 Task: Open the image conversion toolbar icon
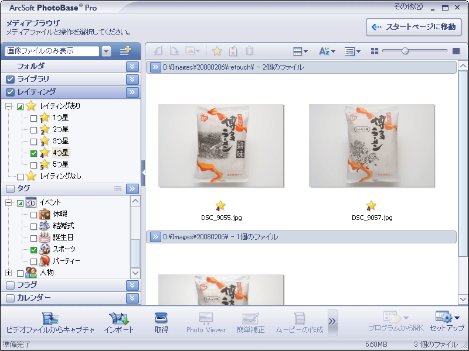click(192, 51)
